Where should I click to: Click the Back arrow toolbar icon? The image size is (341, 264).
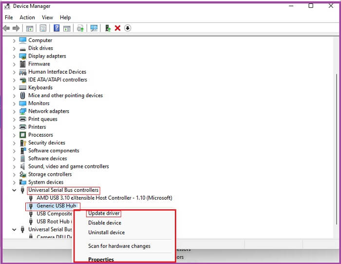[6, 28]
